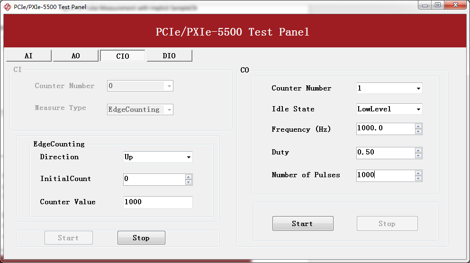The width and height of the screenshot is (470, 263).
Task: Decrease Duty with down spinner arrow
Action: (418, 155)
